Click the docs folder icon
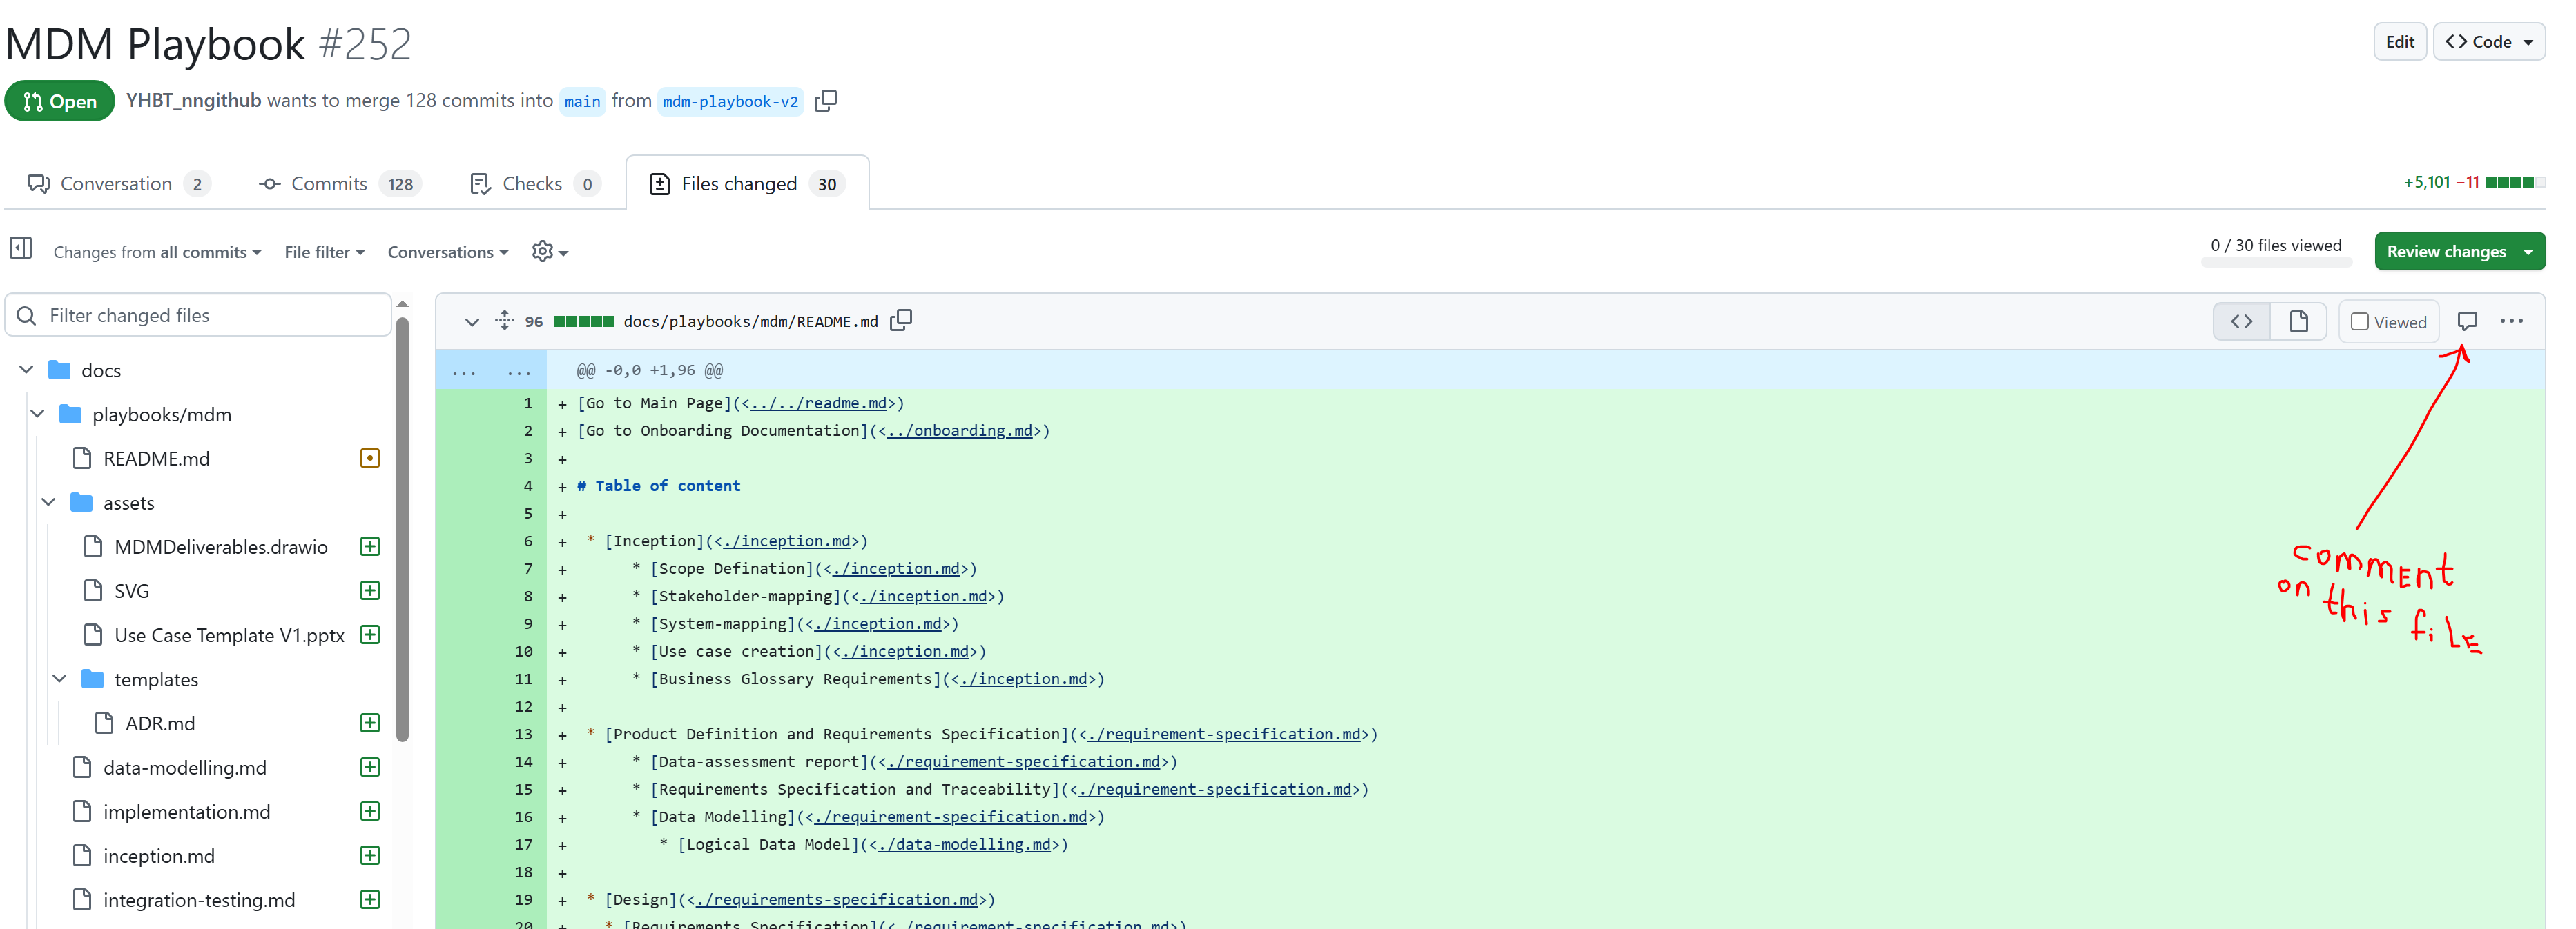 pos(60,370)
